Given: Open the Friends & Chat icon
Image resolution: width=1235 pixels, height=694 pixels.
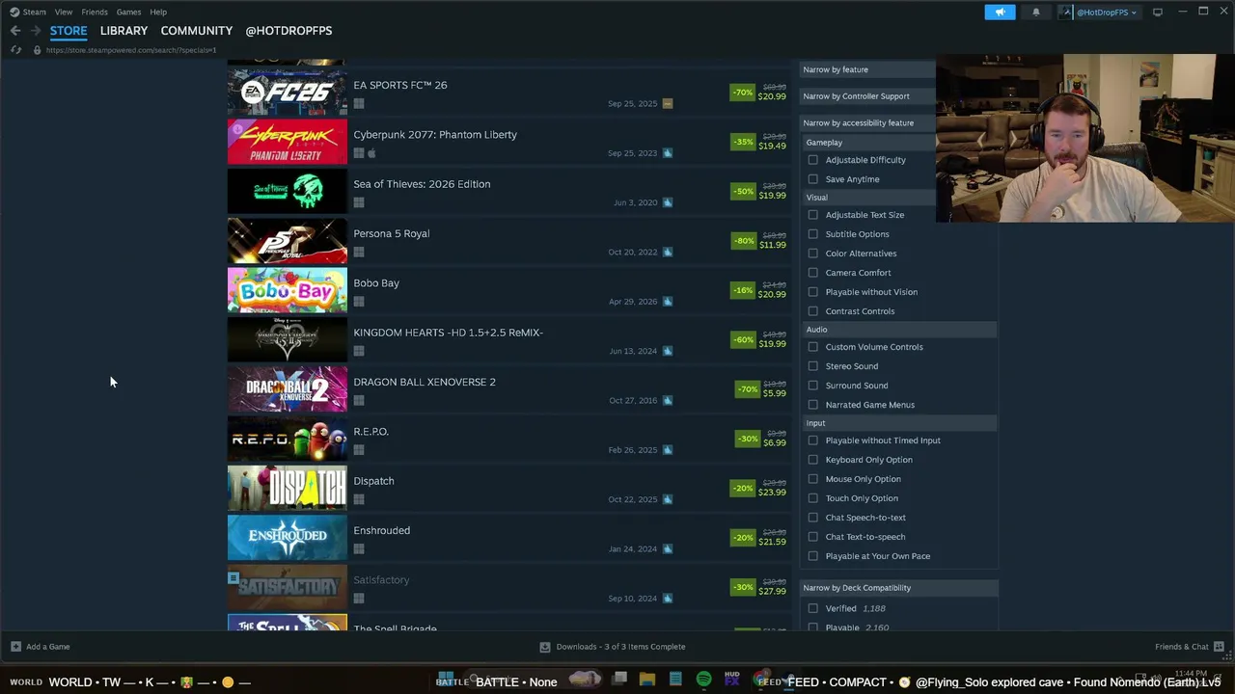Looking at the screenshot, I should pyautogui.click(x=1219, y=647).
